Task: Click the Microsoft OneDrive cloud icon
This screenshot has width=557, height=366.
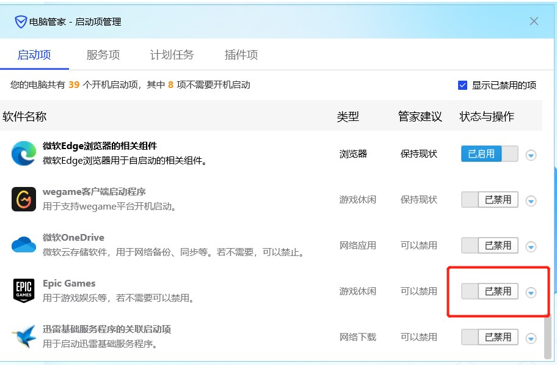Action: (23, 245)
